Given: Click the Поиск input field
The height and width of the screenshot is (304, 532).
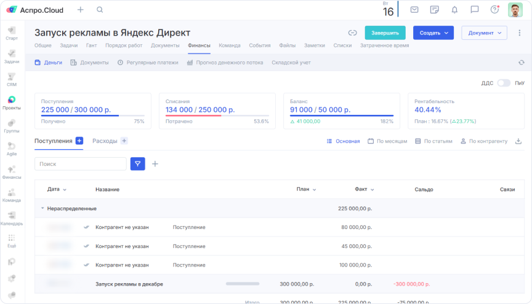Looking at the screenshot, I should point(80,164).
